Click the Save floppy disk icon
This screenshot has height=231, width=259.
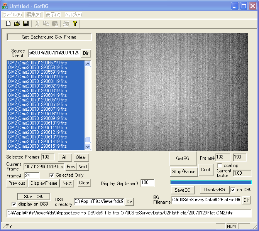click(x=26, y=24)
